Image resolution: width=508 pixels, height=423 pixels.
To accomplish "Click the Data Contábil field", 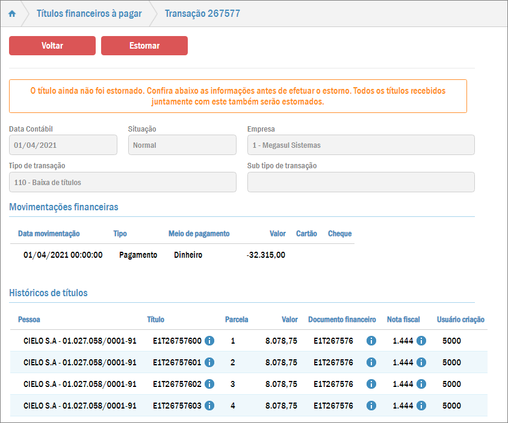I will pos(63,145).
